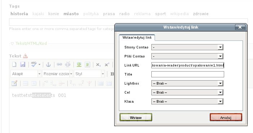The image size is (253, 133).
Task: Open the Strony Contao dropdown
Action: pos(187,47)
